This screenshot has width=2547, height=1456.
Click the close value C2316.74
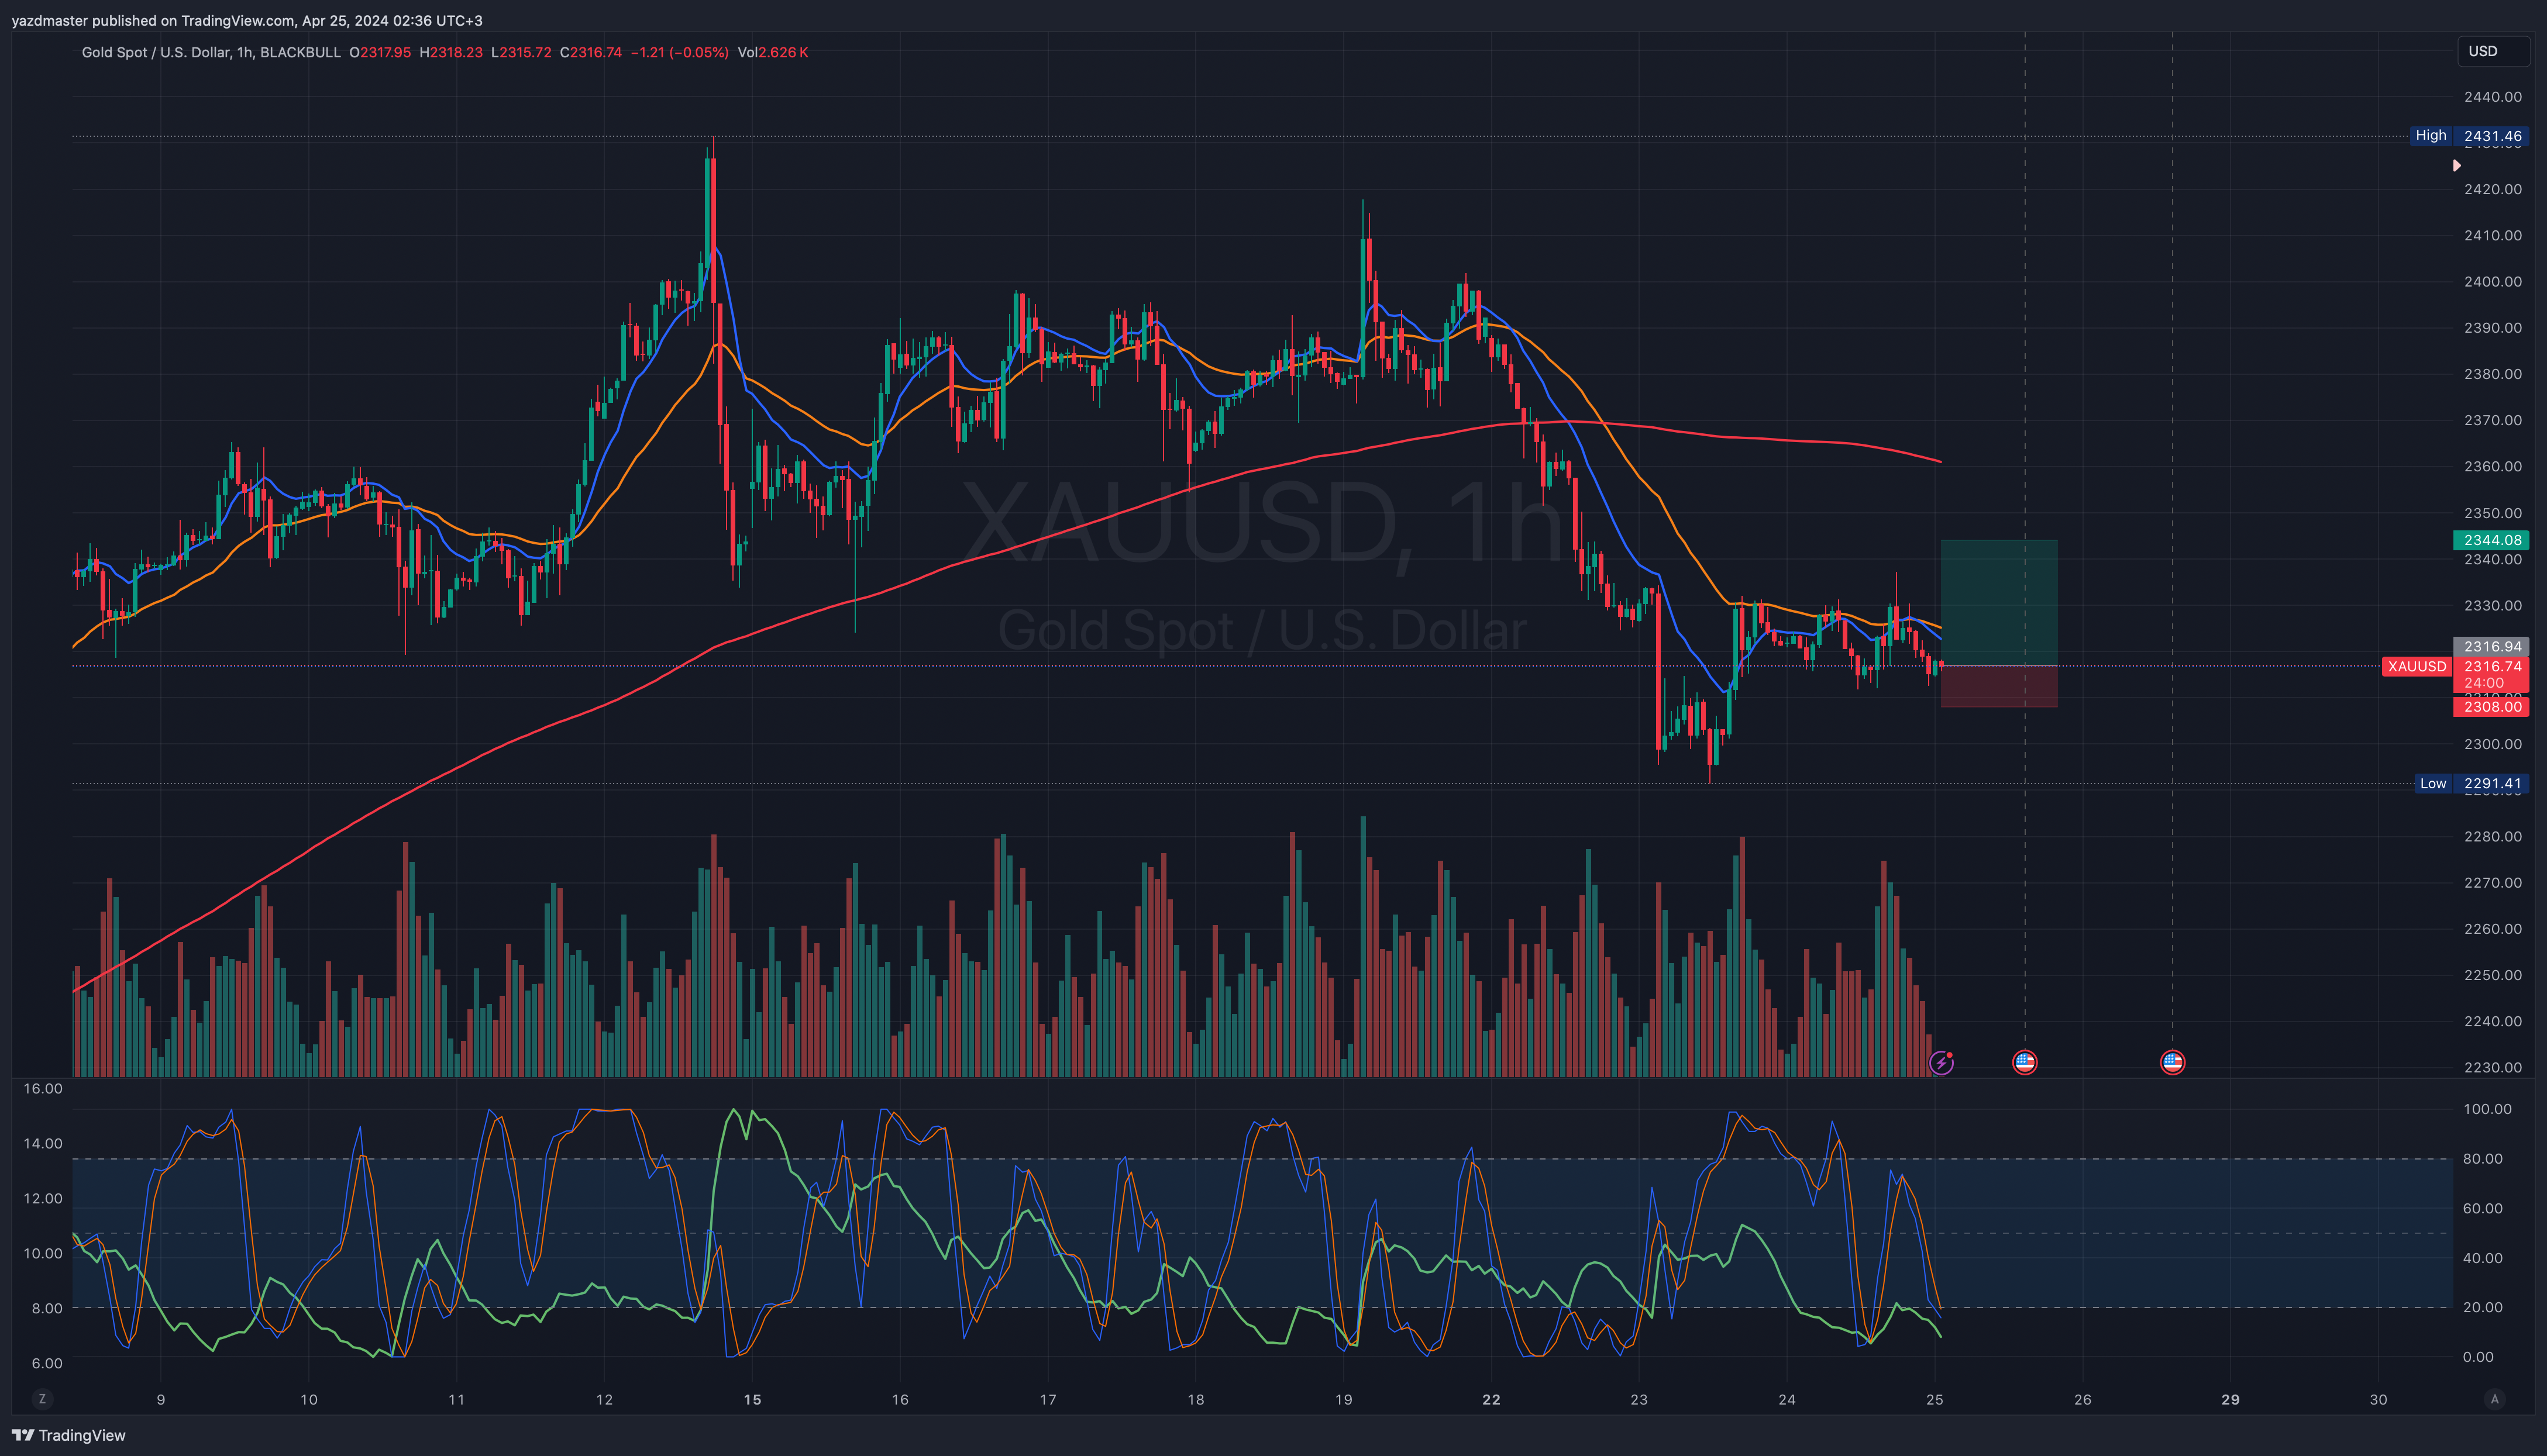point(591,52)
